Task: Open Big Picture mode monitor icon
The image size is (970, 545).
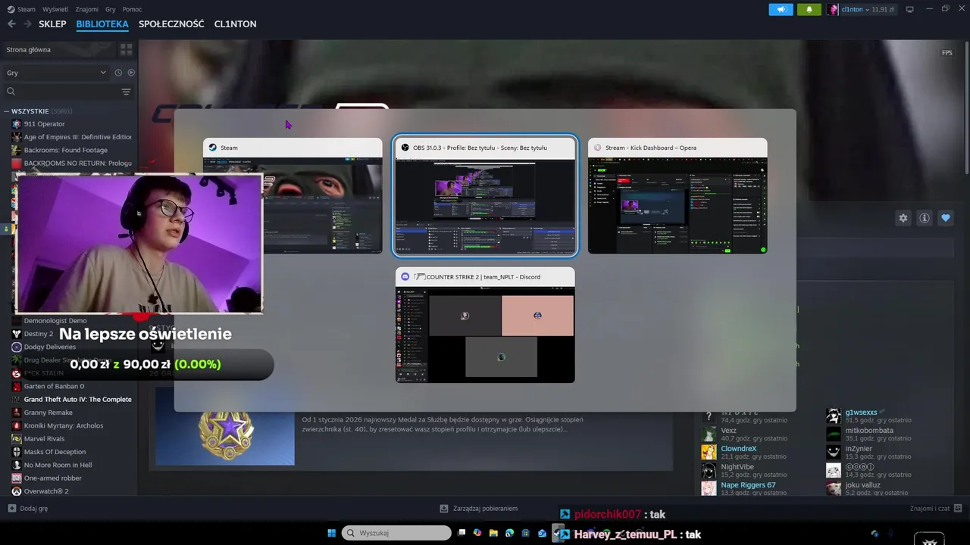Action: 910,9
